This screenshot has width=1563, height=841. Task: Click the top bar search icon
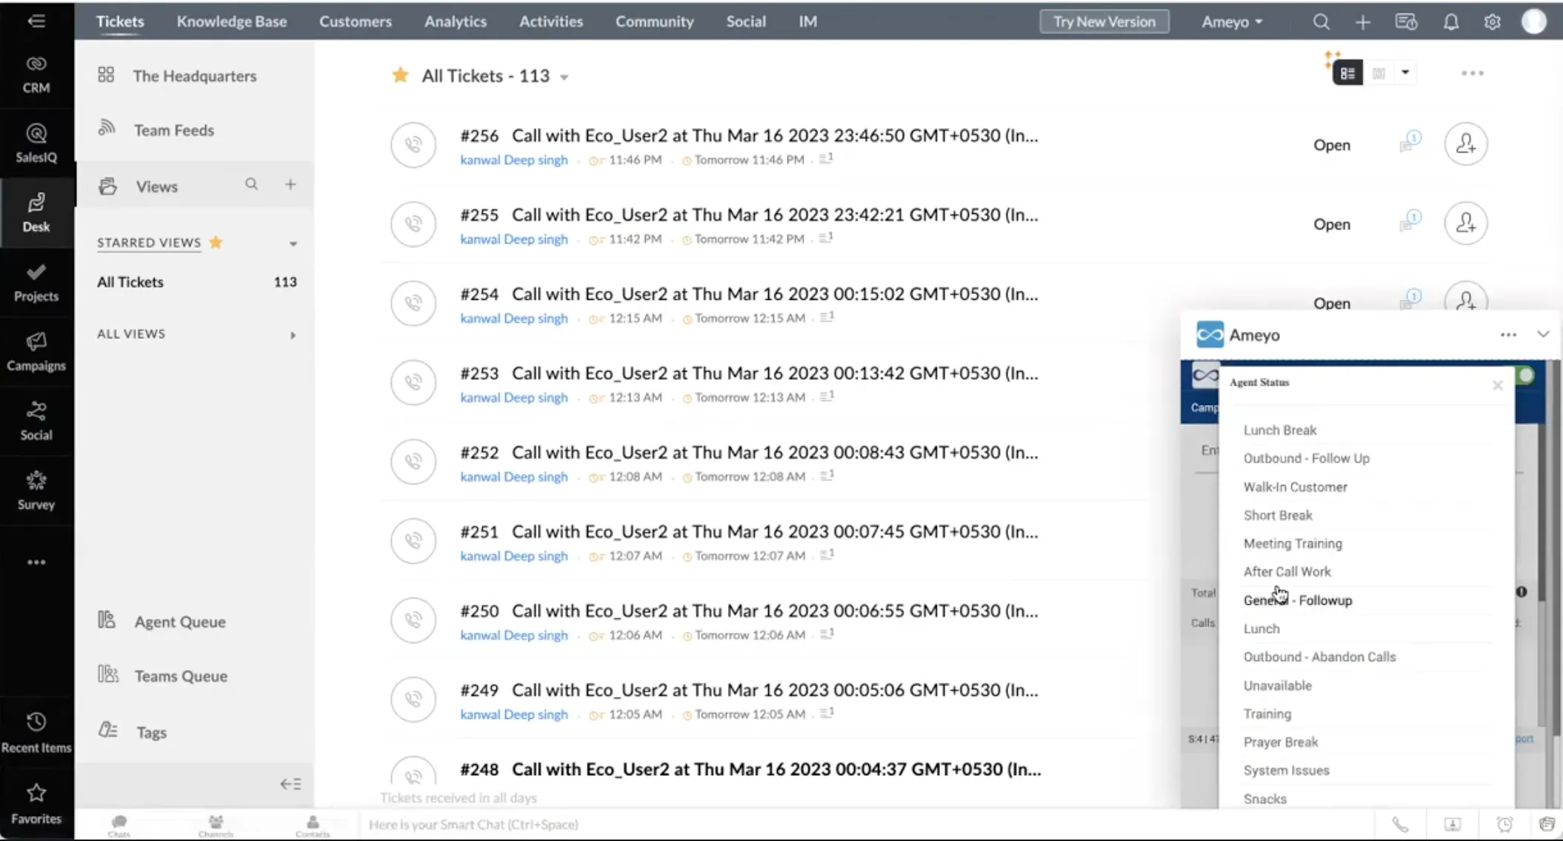[1321, 22]
